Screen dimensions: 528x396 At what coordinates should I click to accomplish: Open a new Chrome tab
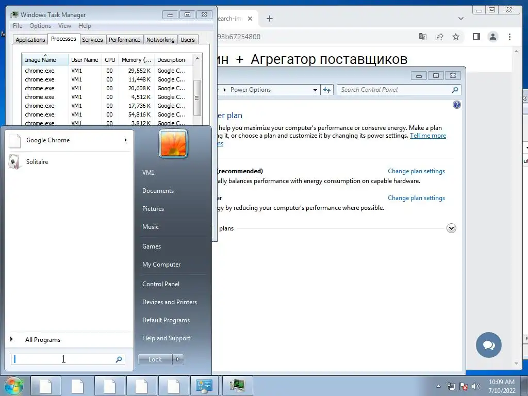[x=269, y=19]
